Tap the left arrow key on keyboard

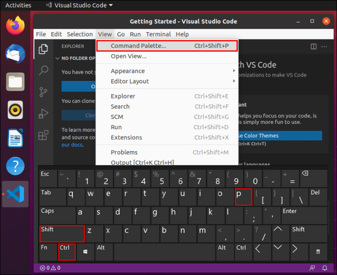click(x=262, y=252)
